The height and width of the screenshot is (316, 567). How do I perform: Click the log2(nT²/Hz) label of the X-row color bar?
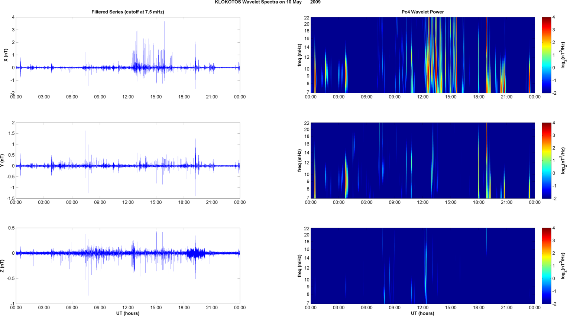tap(563, 55)
